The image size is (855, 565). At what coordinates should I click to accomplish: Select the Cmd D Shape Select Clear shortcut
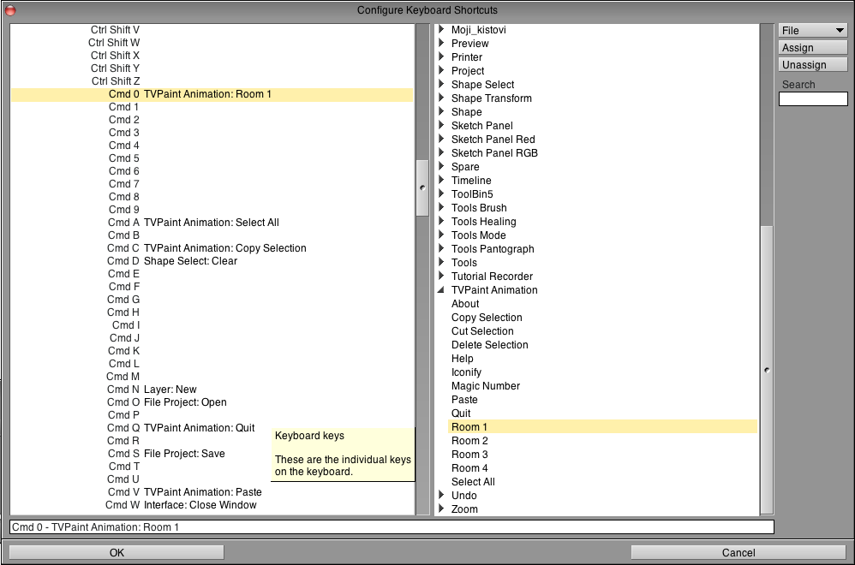point(212,261)
